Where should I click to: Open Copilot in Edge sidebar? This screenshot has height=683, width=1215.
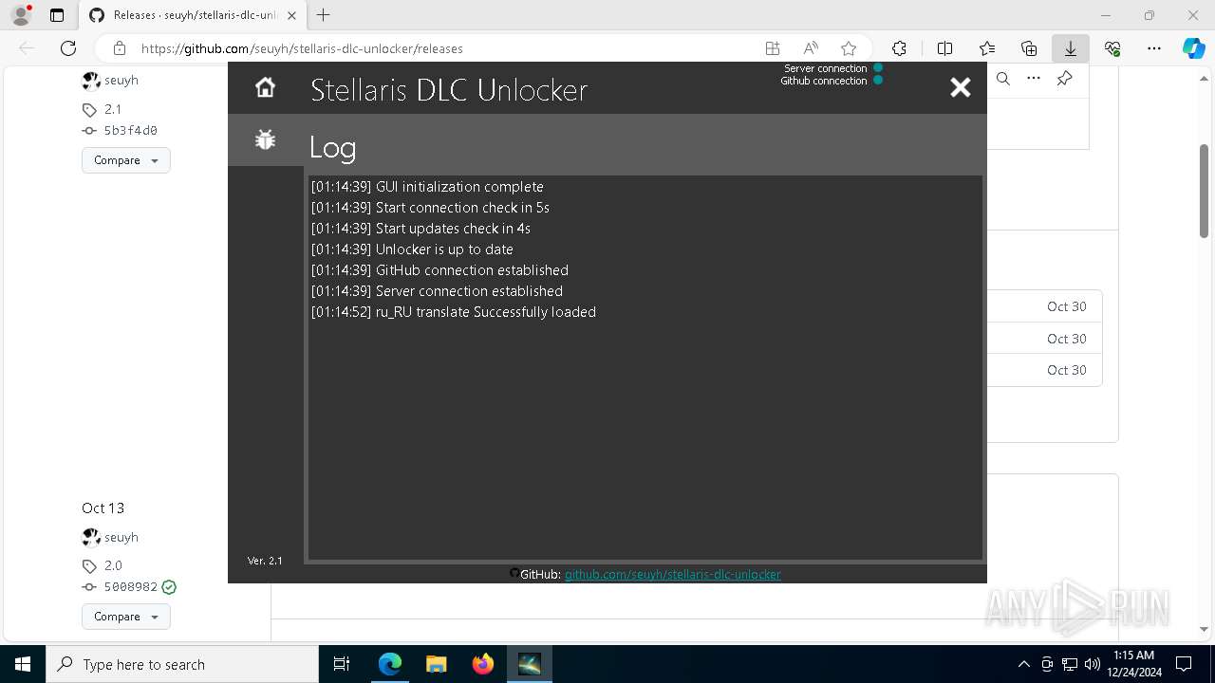[x=1193, y=48]
